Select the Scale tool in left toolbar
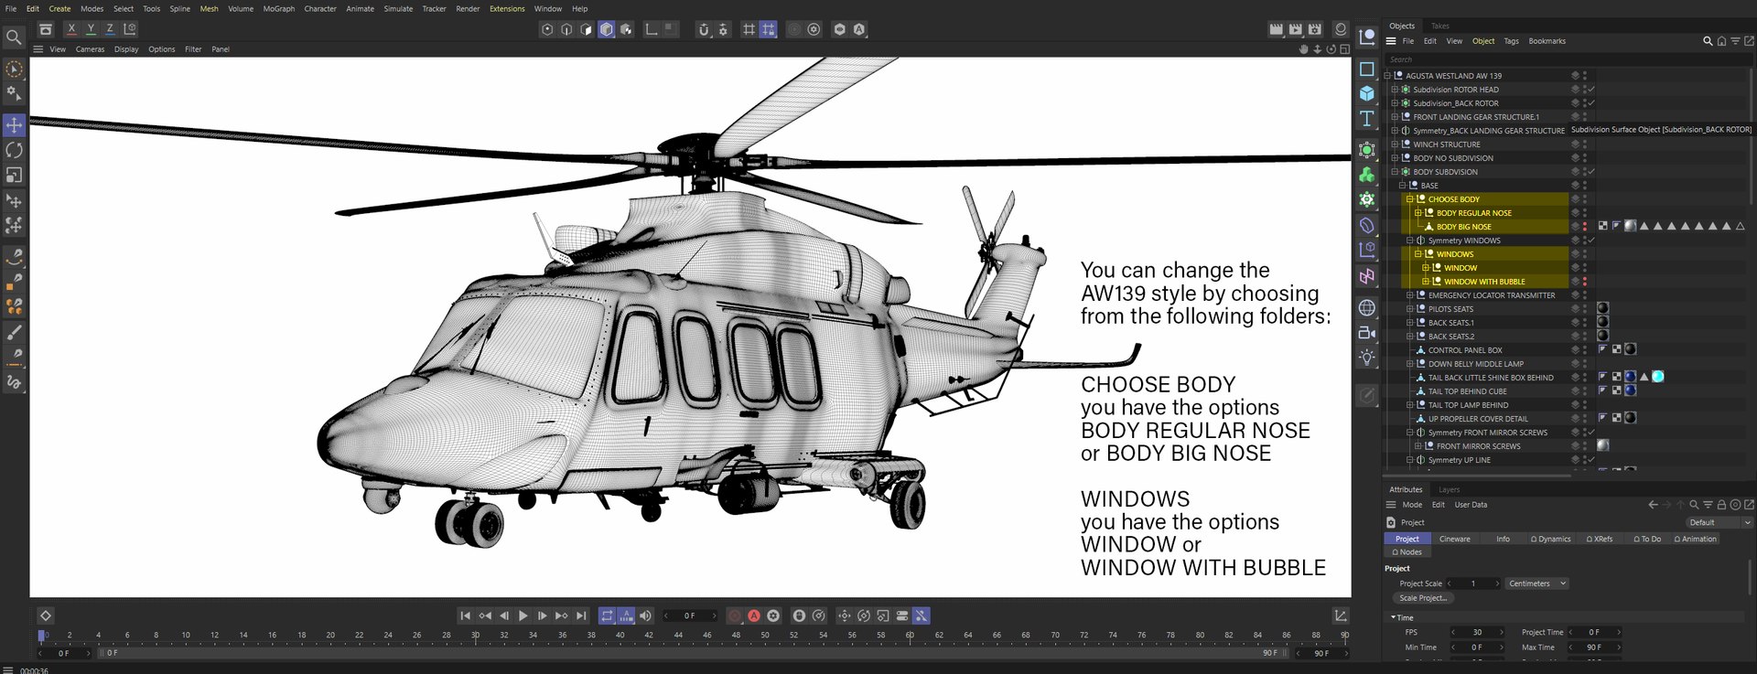Viewport: 1757px width, 674px height. point(14,175)
